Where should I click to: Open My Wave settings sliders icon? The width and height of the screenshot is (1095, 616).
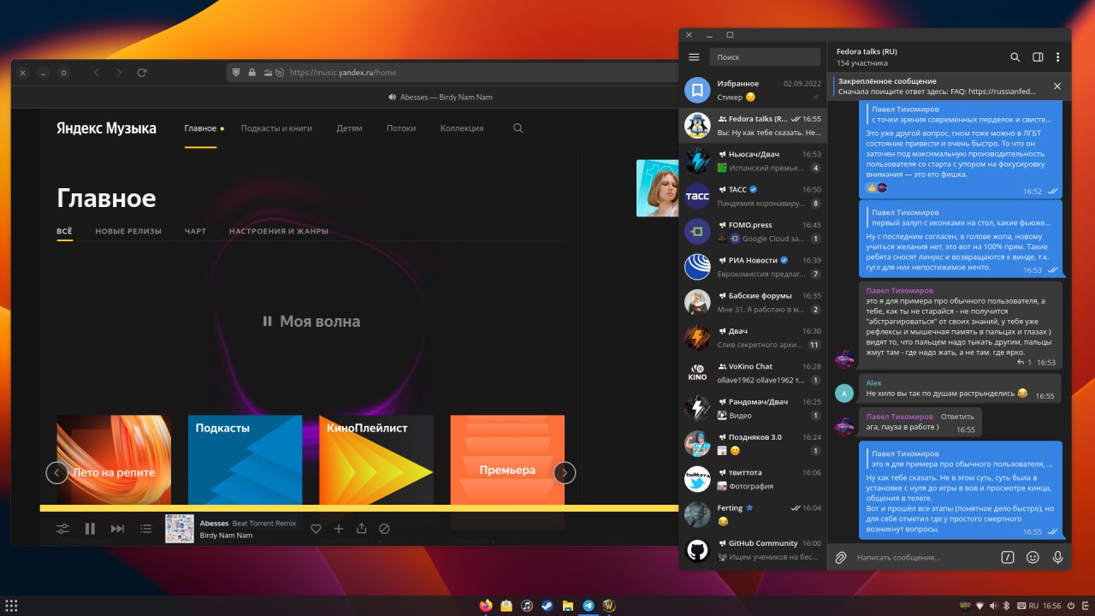(x=62, y=529)
